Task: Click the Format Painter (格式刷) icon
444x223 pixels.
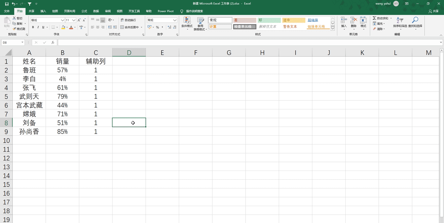Action: (x=15, y=29)
